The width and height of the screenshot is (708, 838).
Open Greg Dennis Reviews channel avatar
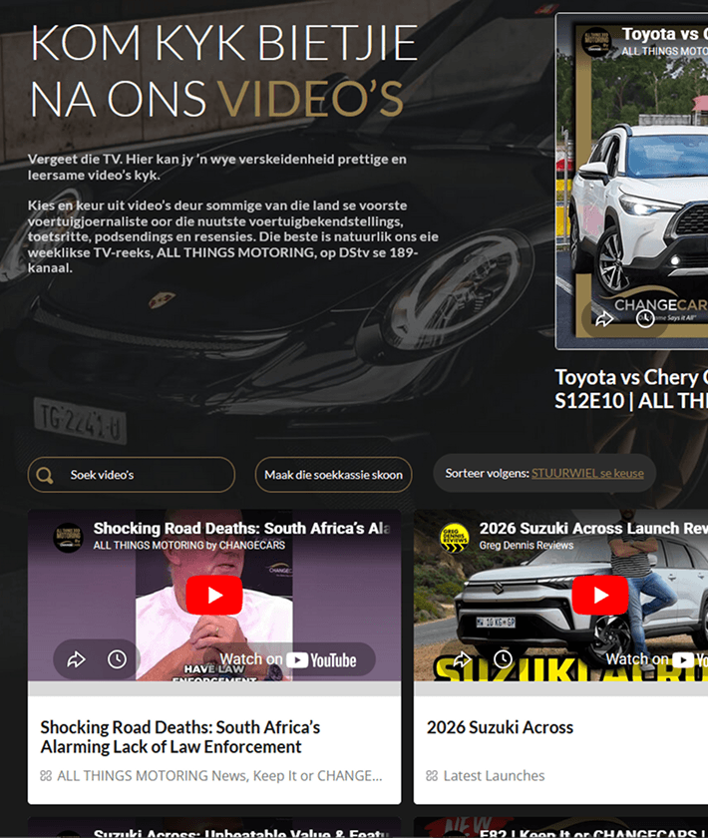click(x=454, y=537)
